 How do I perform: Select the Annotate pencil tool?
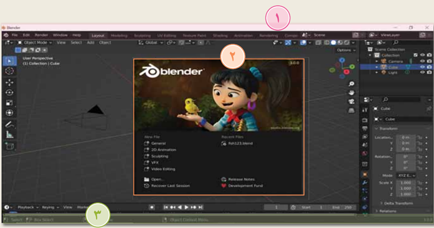pos(9,125)
